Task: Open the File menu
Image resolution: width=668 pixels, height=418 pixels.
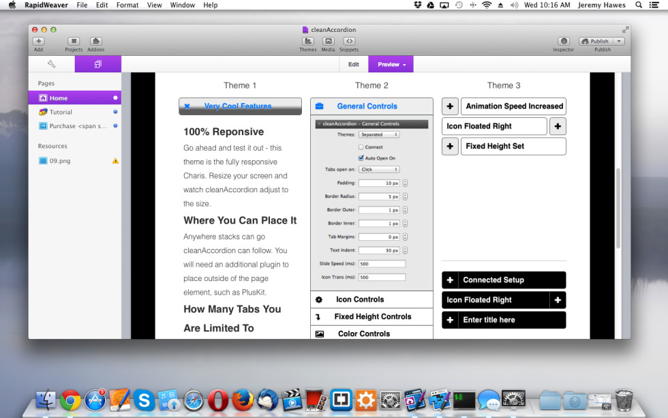Action: point(82,5)
